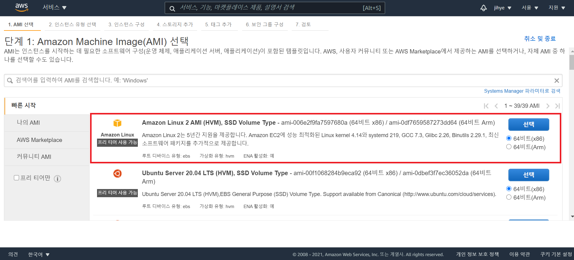
Task: Open 이용 약관 link
Action: coord(520,254)
